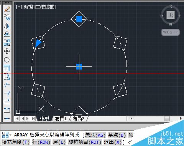This screenshot has width=184, height=146.
Task: Activate the Mirror tool
Action: 7,26
